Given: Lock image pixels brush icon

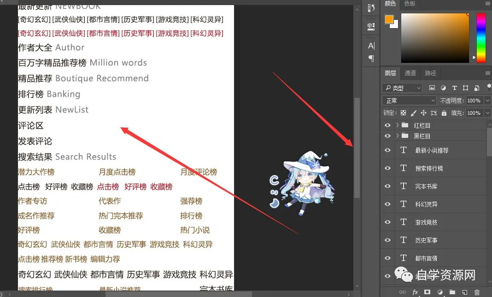Looking at the screenshot, I should pos(414,113).
